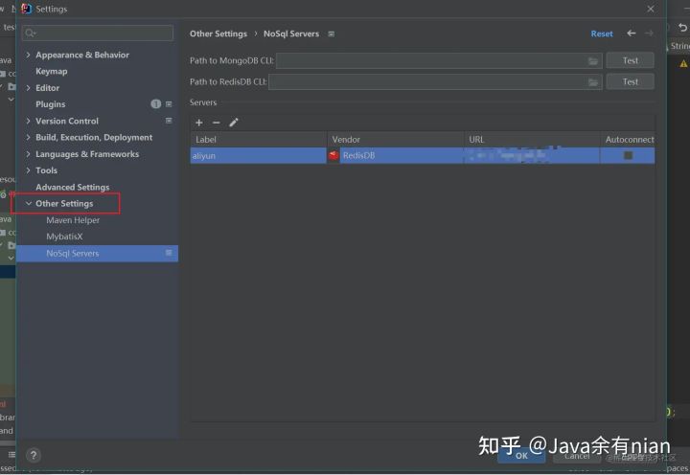Remove selected server with minus icon
Image resolution: width=690 pixels, height=475 pixels.
click(x=216, y=123)
